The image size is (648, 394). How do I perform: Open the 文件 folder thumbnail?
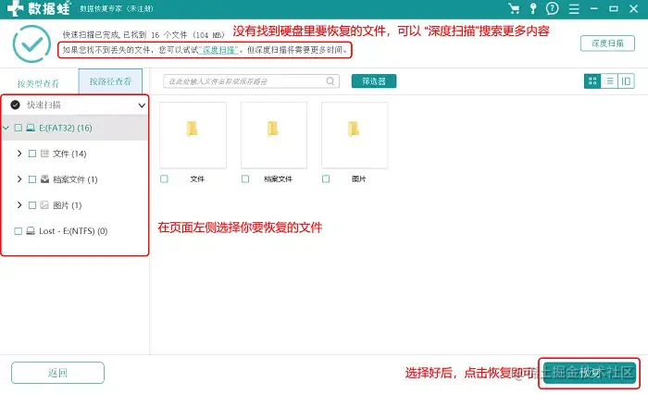click(x=193, y=135)
